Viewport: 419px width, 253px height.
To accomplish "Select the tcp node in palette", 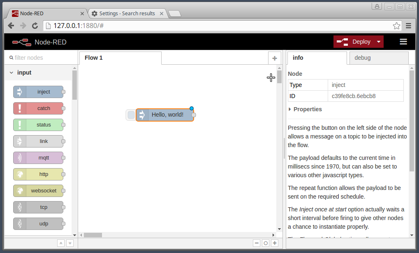I will [x=38, y=207].
